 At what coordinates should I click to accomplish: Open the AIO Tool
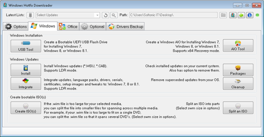pyautogui.click(x=238, y=46)
